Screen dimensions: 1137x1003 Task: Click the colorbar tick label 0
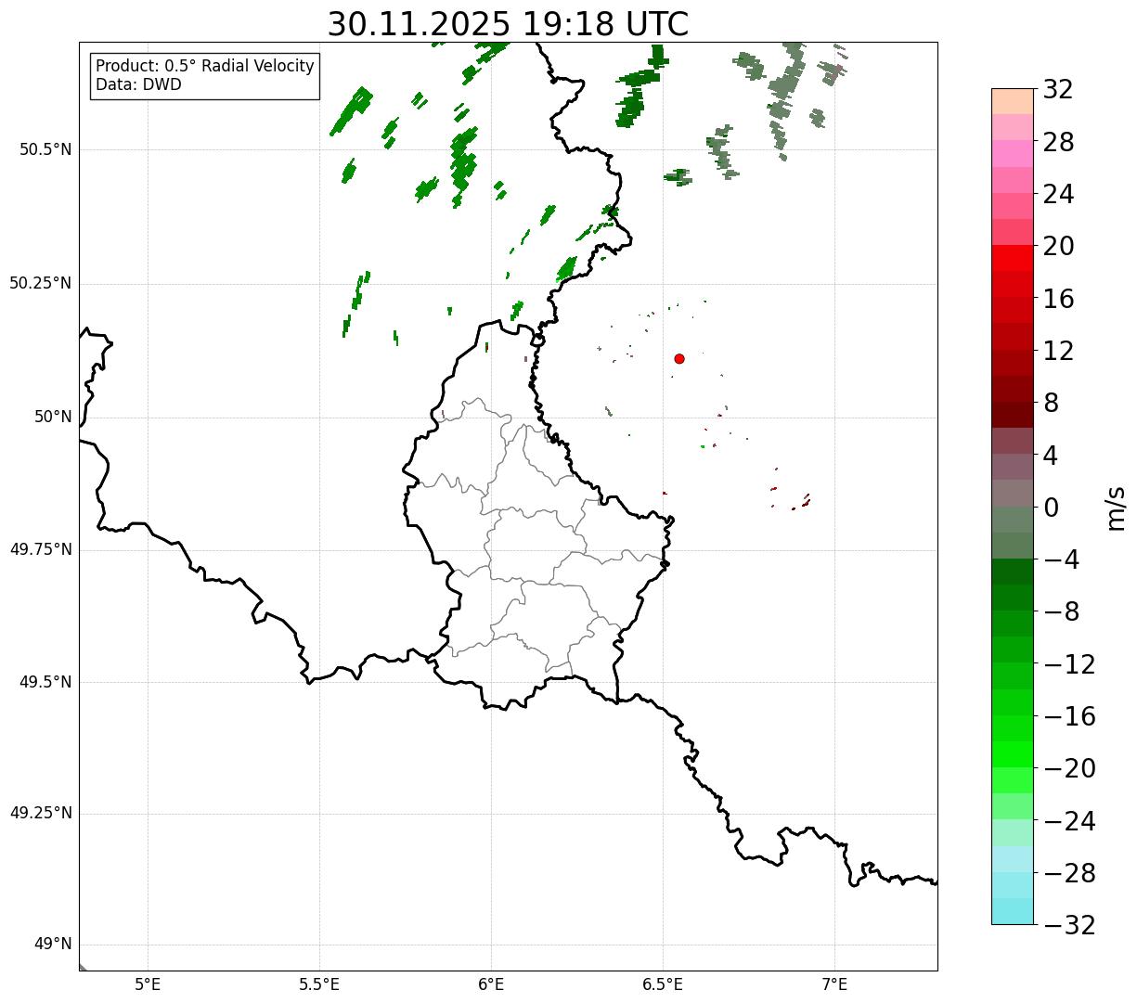[x=1051, y=508]
